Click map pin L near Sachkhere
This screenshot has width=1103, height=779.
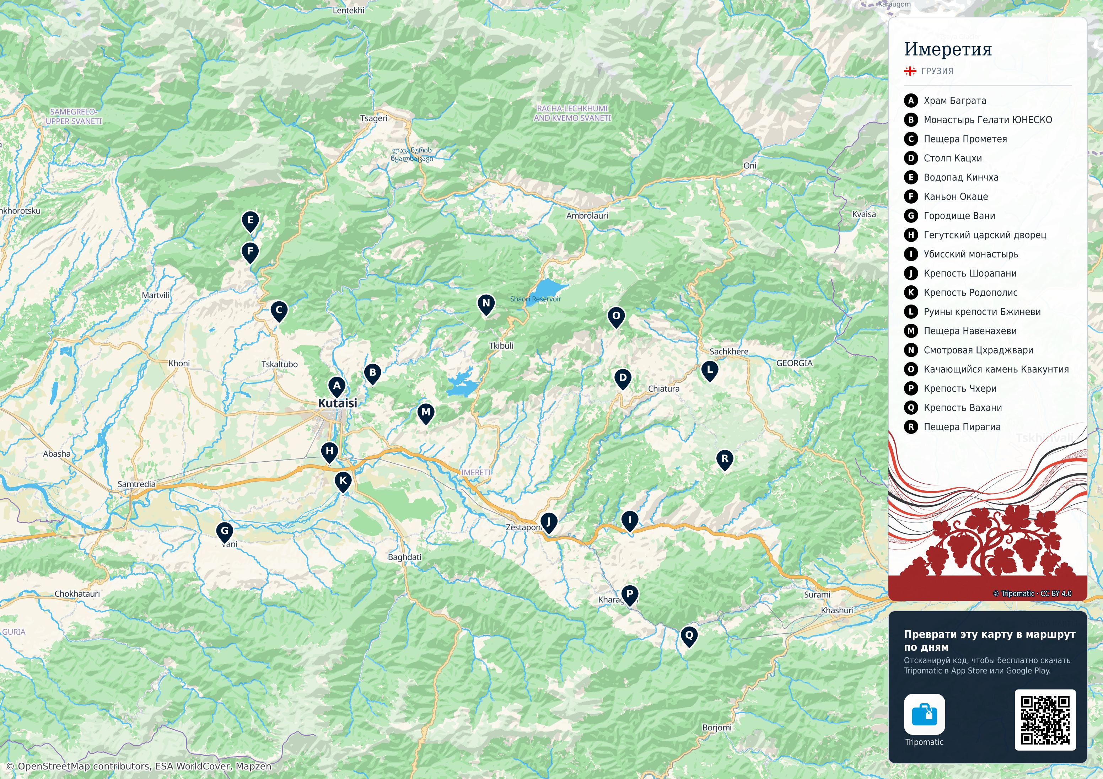710,371
